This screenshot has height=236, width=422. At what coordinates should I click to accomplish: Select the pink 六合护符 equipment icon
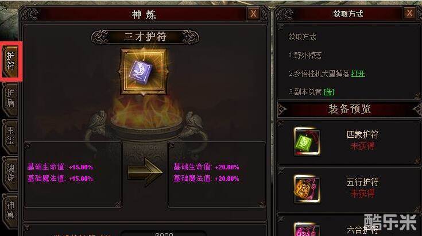point(307,229)
